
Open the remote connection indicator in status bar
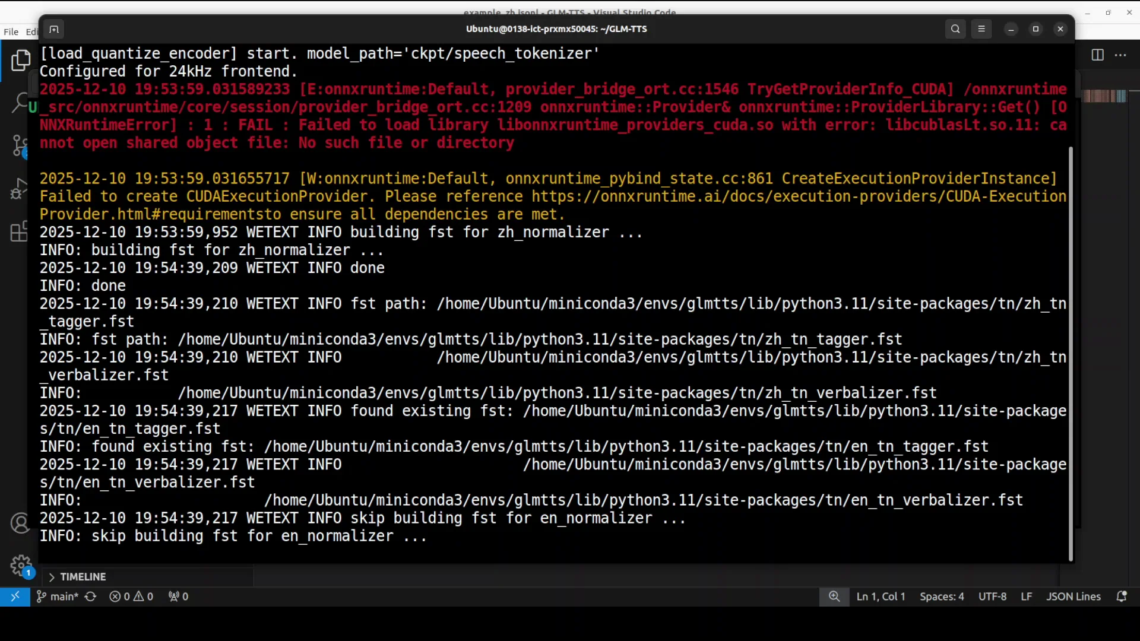[x=15, y=596]
